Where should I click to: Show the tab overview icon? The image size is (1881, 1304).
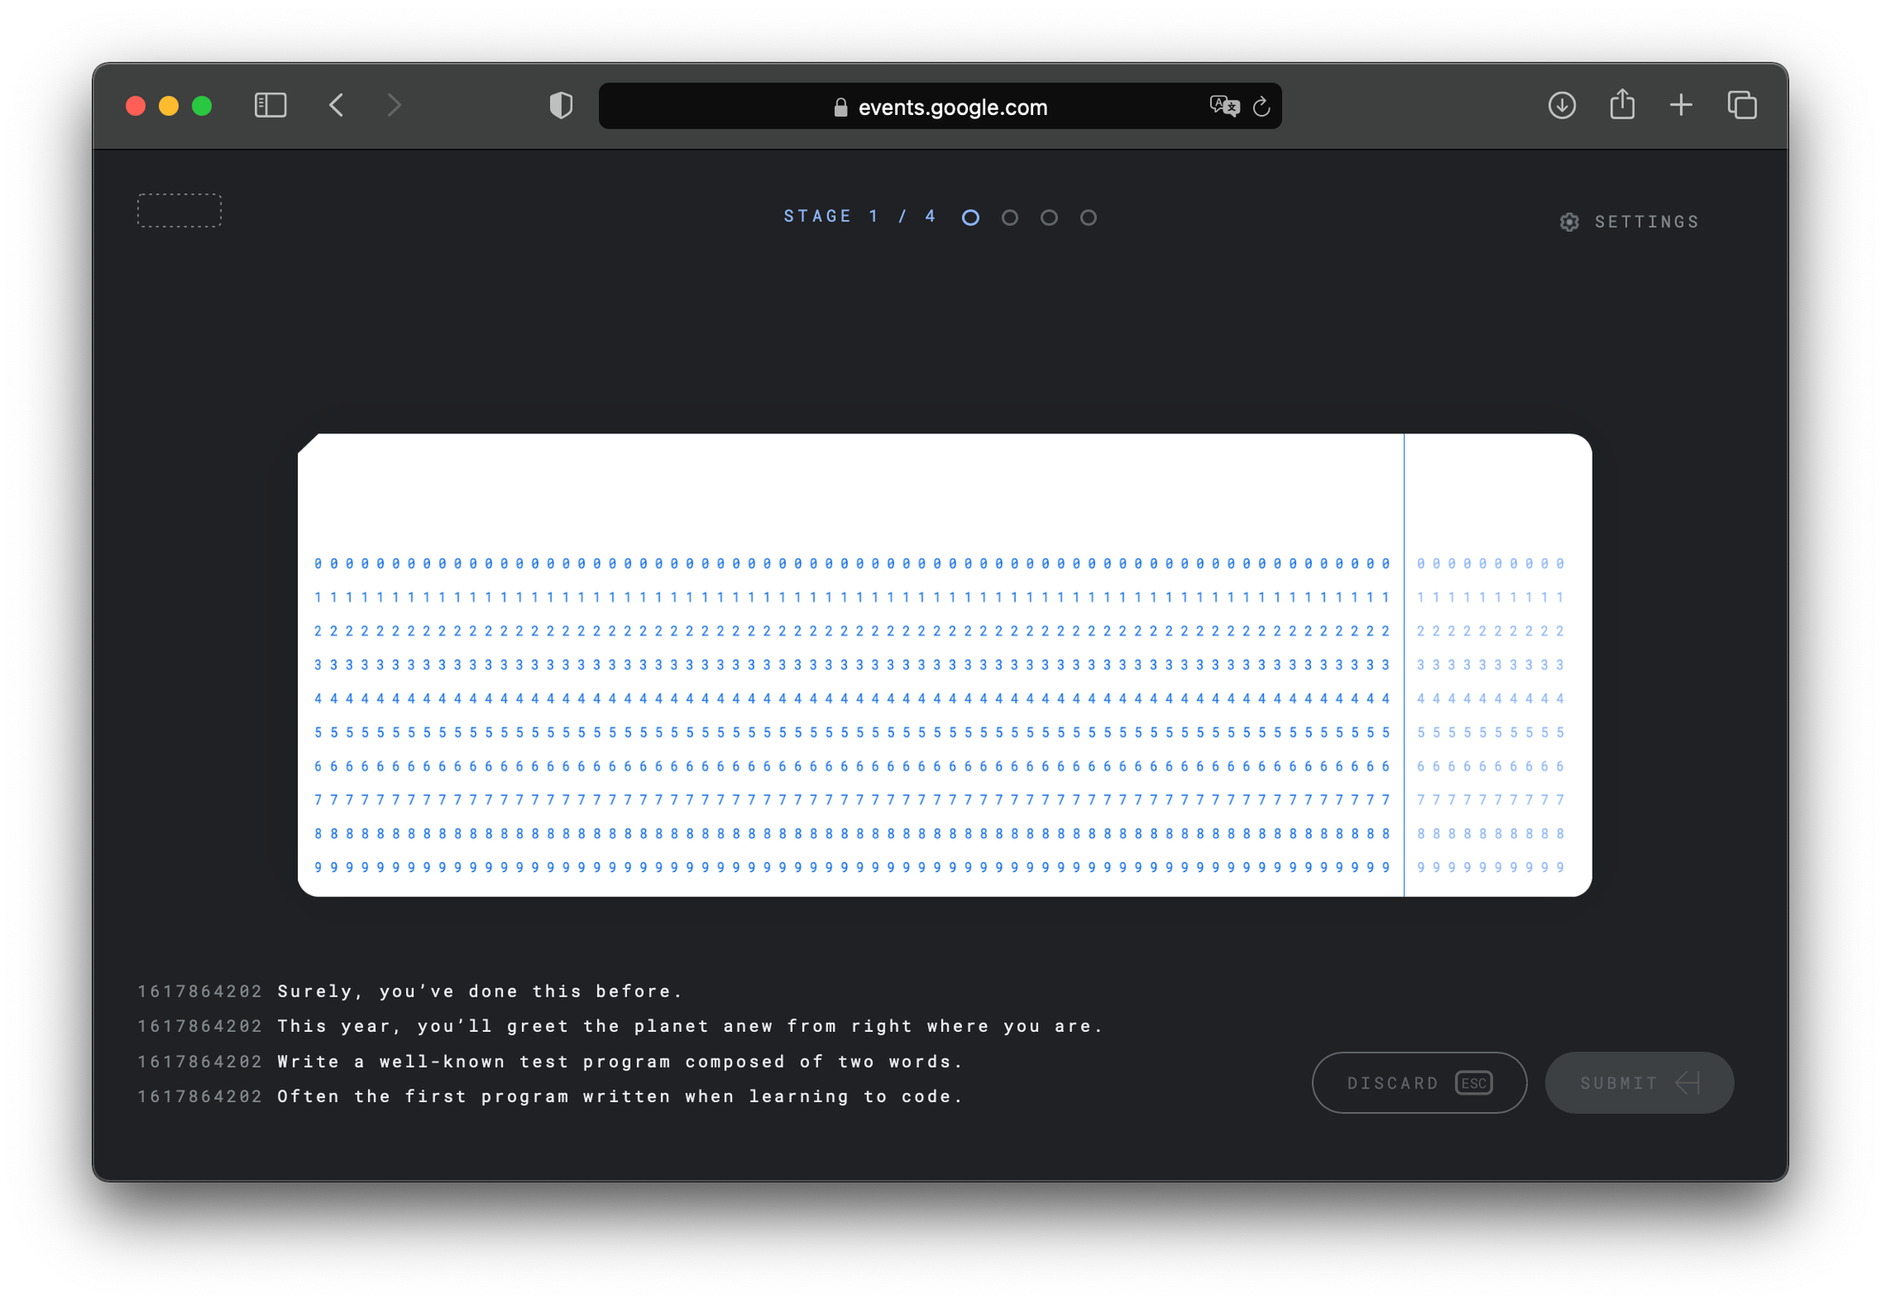click(1742, 106)
